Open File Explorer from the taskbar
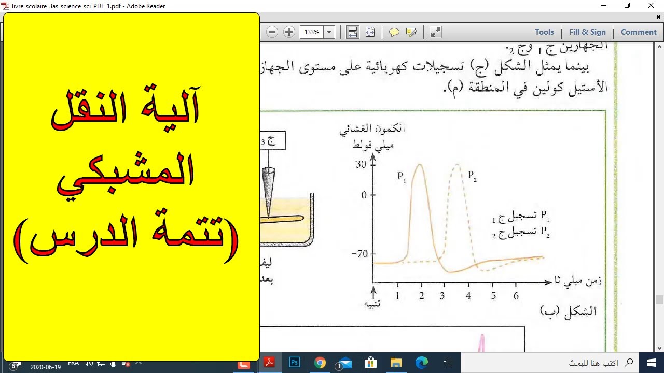The width and height of the screenshot is (664, 373). coord(396,363)
